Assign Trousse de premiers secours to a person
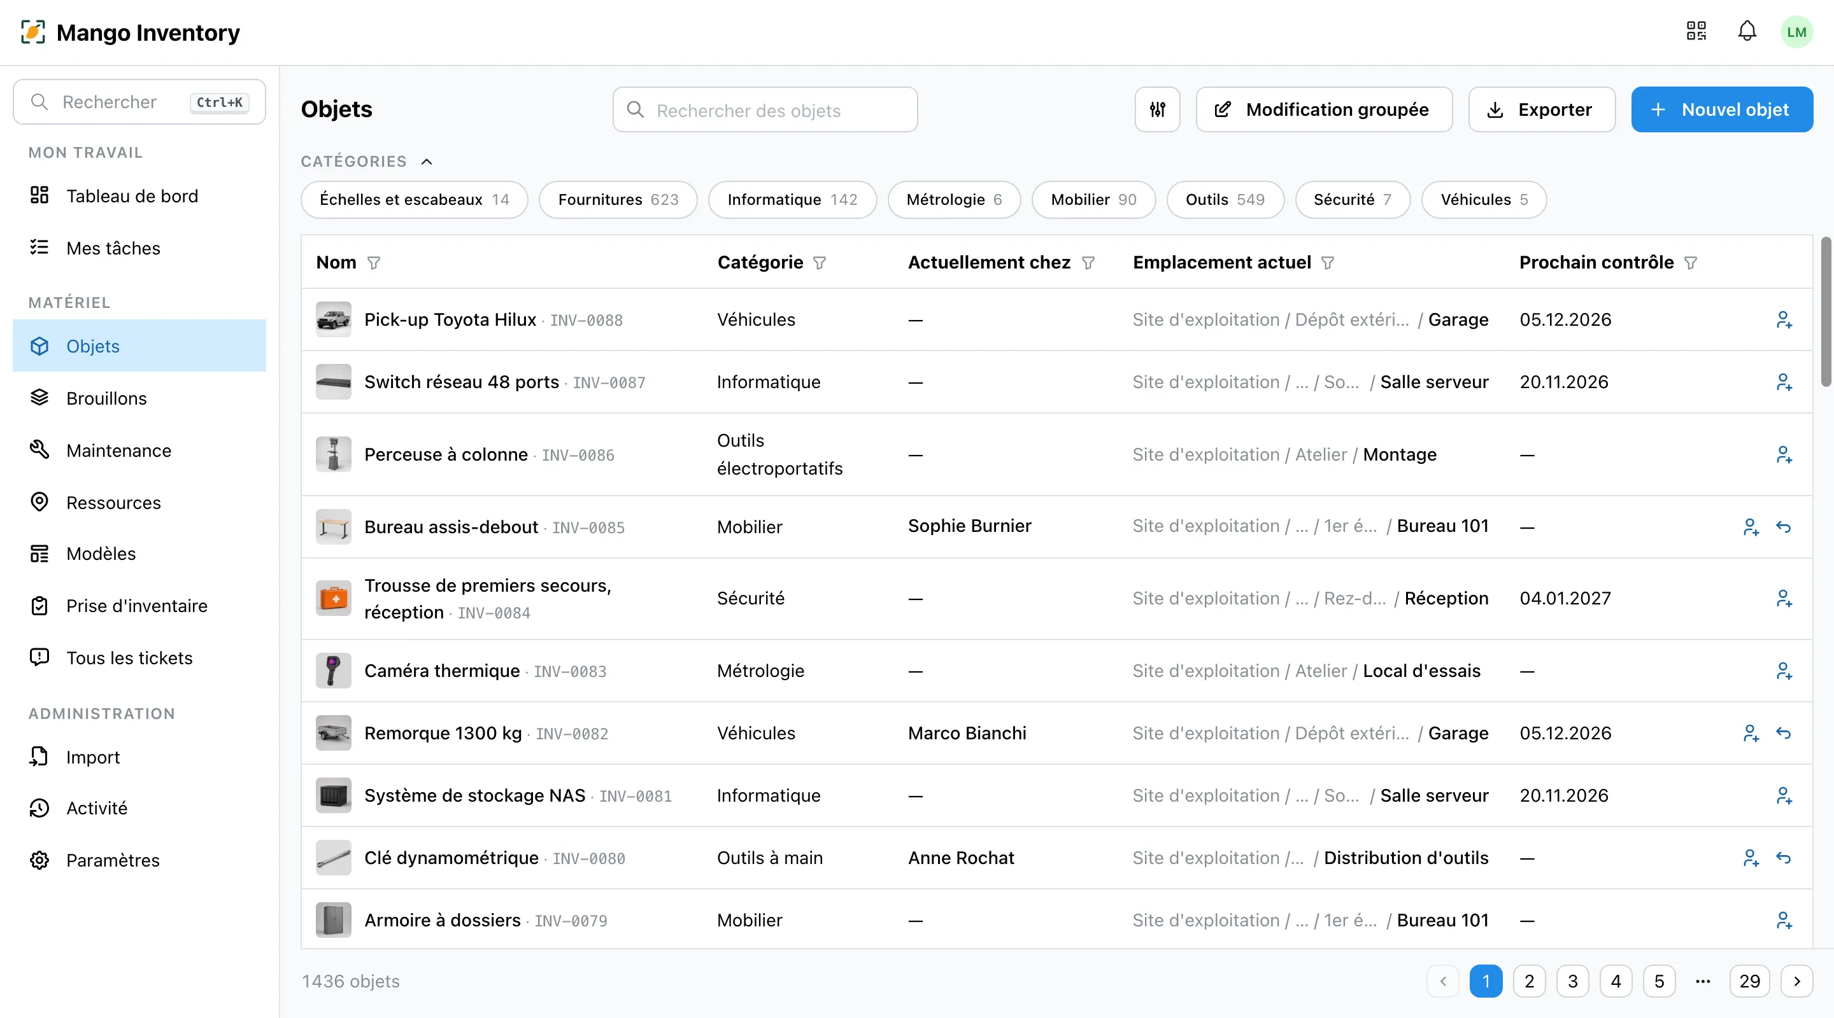 point(1784,599)
